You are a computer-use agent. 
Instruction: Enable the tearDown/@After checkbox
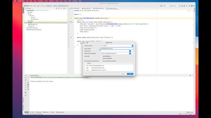pyautogui.click(x=102, y=58)
